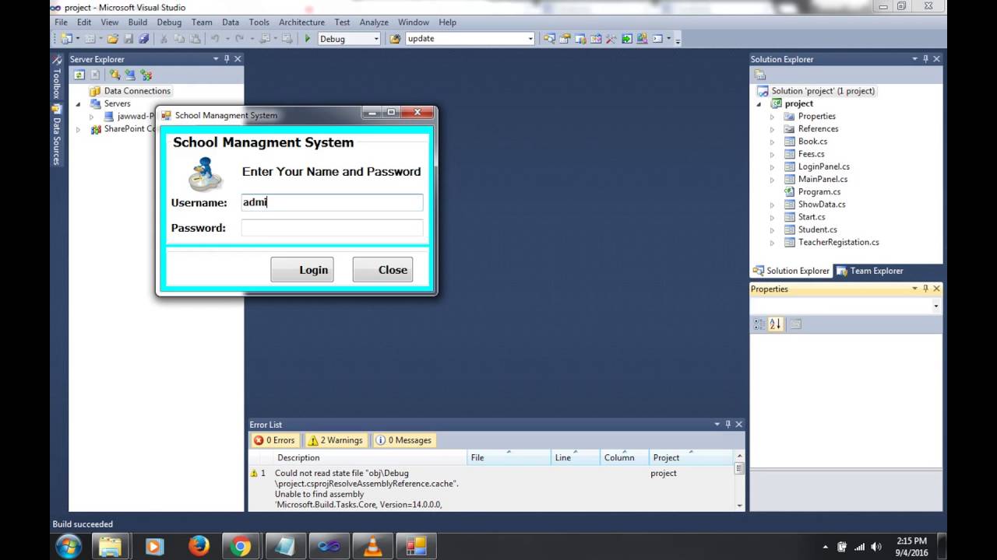Open the Architecture menu
Viewport: 997px width, 560px height.
301,23
